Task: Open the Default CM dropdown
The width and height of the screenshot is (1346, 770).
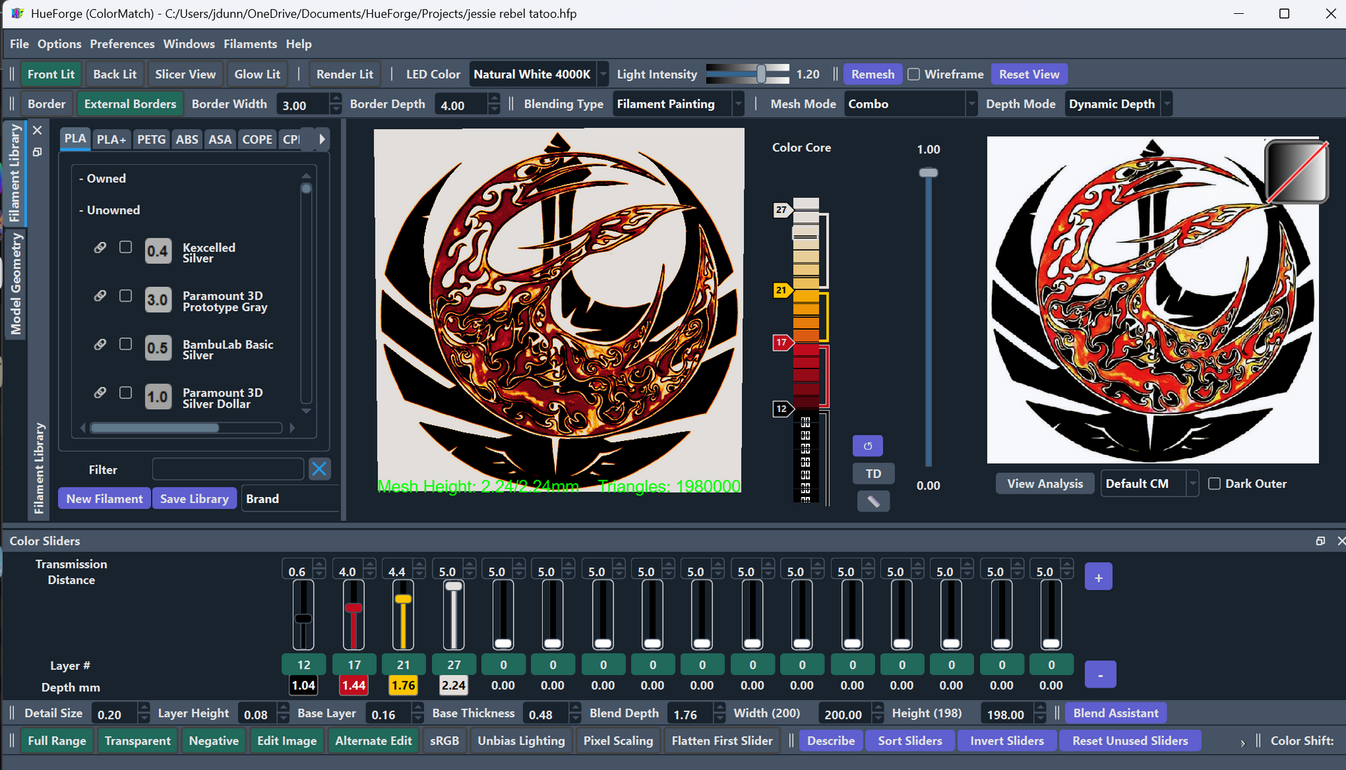Action: (1149, 484)
